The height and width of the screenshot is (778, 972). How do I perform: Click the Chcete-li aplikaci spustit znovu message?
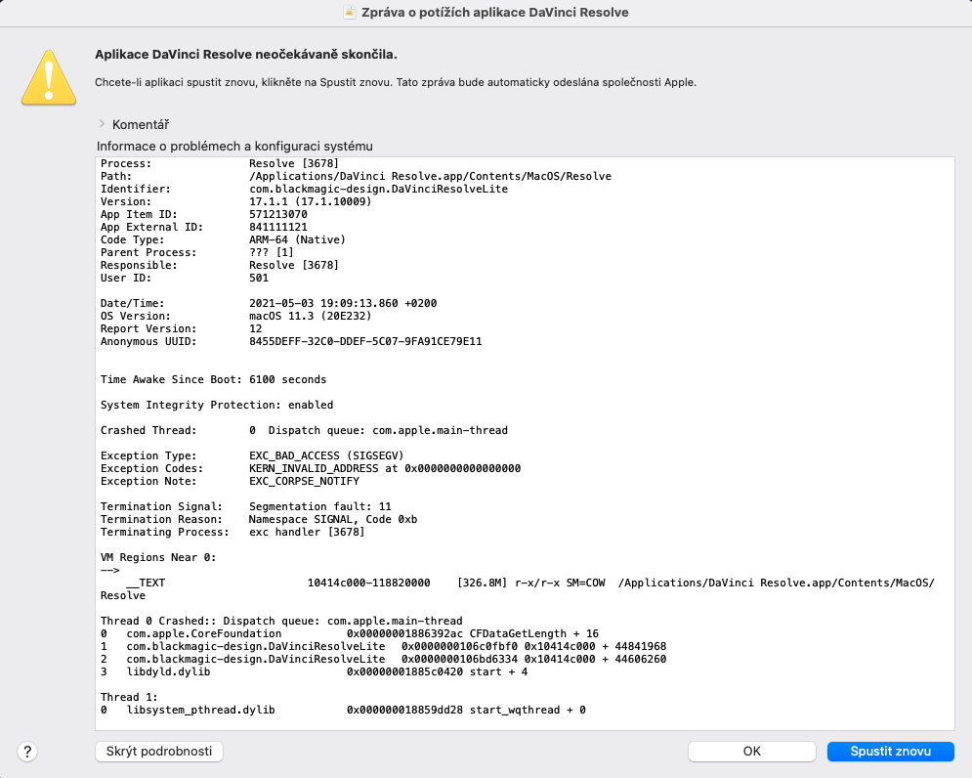tap(396, 82)
